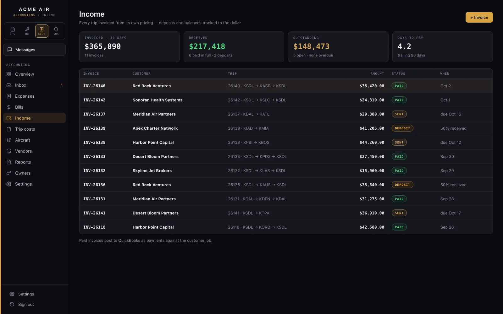Click the Bills dollar sign icon

coord(9,107)
